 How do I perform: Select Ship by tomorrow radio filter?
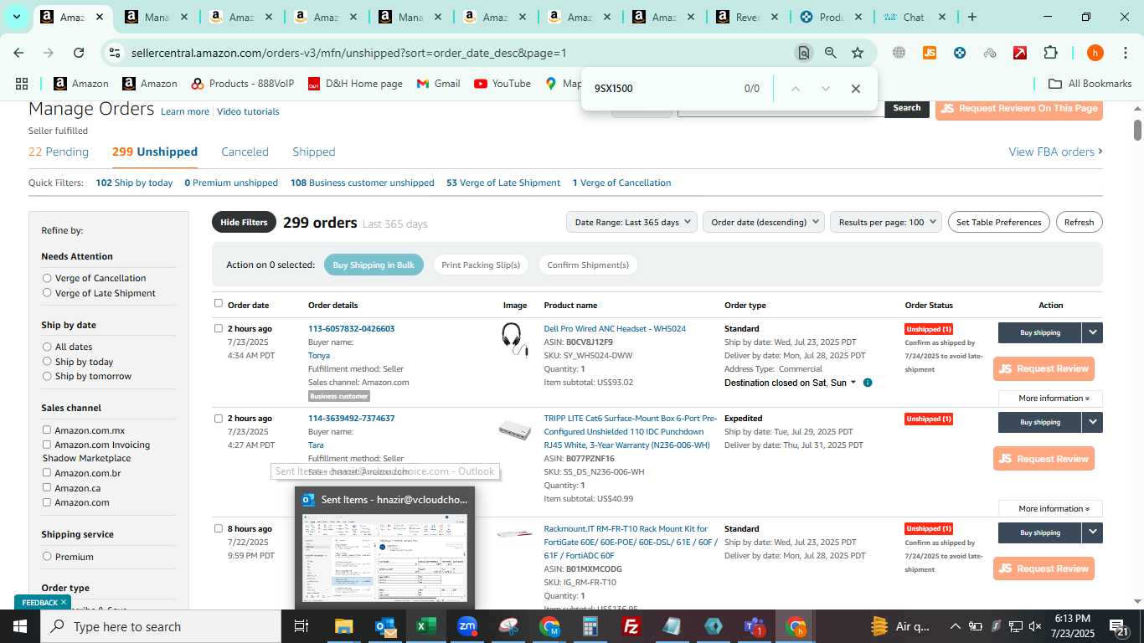click(x=47, y=376)
